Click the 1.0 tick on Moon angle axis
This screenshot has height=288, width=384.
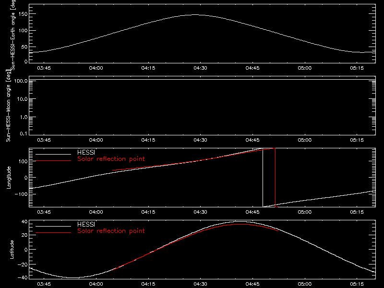click(24, 117)
